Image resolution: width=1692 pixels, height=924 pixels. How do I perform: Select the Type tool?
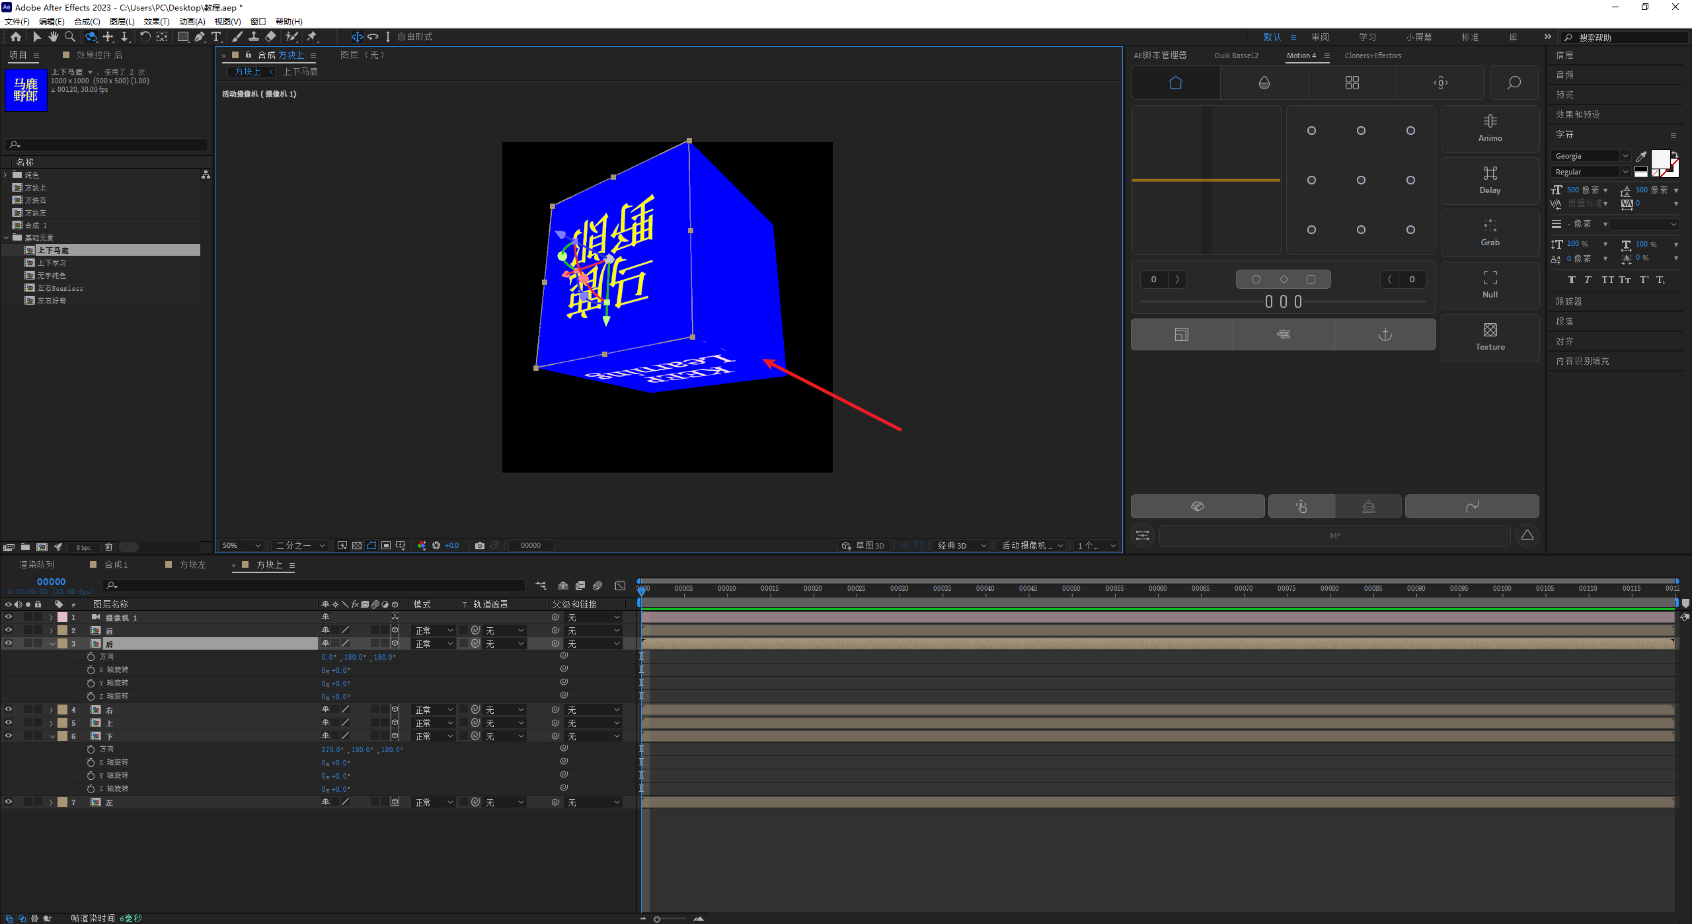(216, 37)
